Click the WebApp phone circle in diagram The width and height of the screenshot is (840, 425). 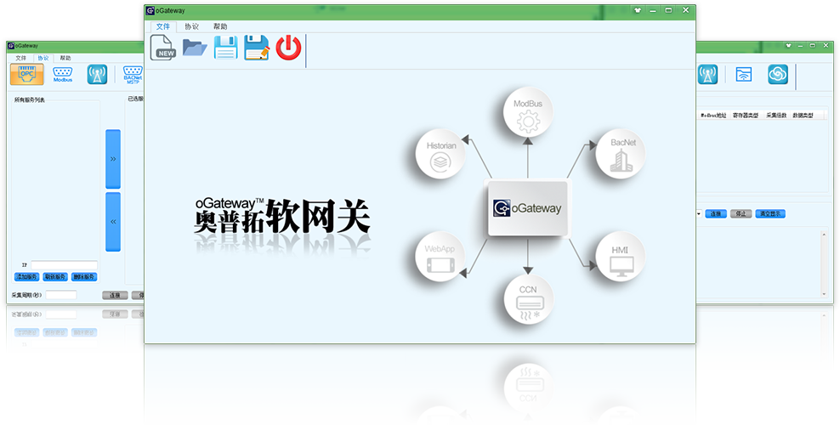click(441, 257)
